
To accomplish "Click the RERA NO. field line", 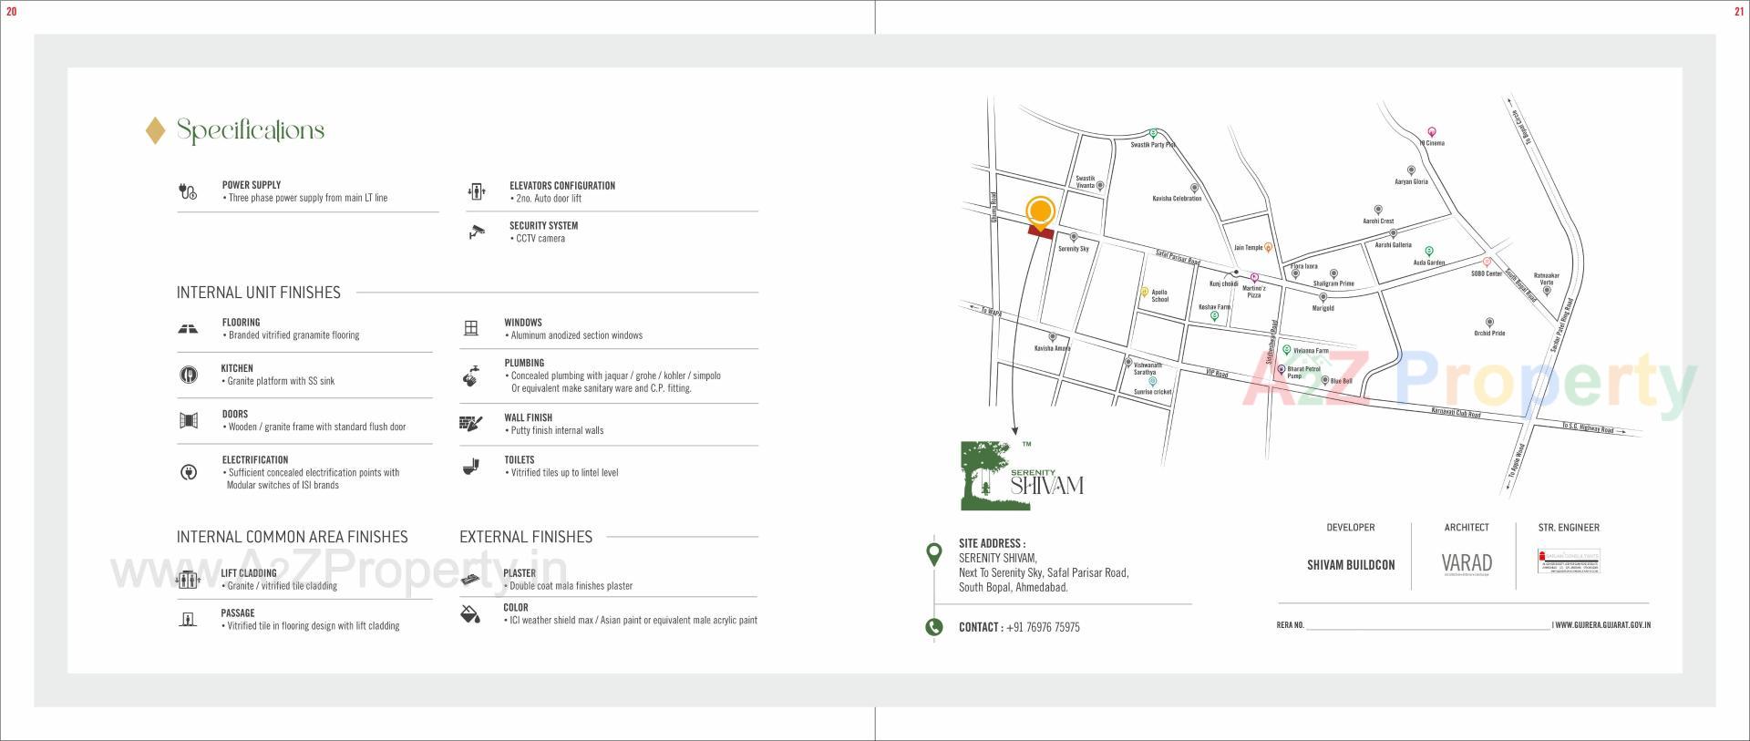I will click(1427, 628).
